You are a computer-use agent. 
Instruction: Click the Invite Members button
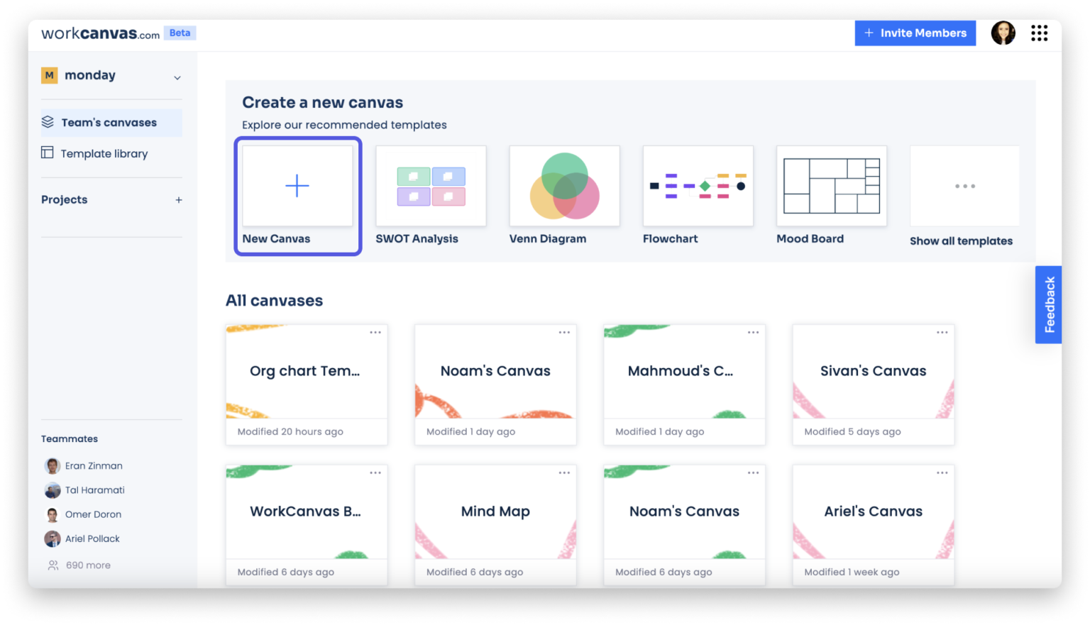(x=915, y=33)
